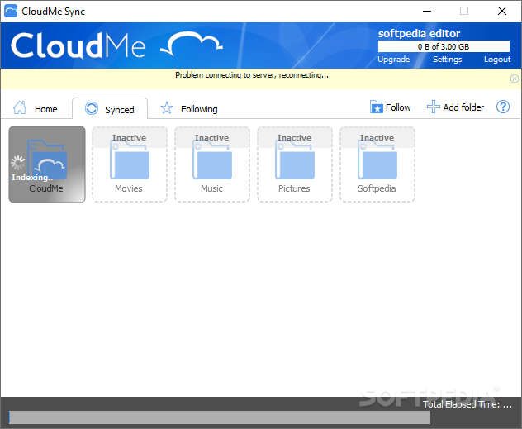The image size is (522, 429).
Task: Click the CloudMe logo in banner
Action: point(116,45)
